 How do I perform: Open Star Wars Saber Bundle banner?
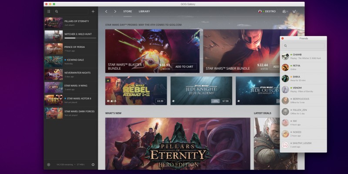[x=241, y=51]
